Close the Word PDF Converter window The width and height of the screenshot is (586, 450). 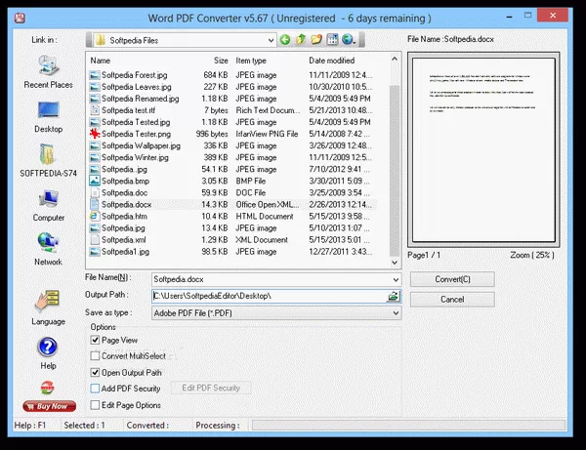(x=553, y=16)
